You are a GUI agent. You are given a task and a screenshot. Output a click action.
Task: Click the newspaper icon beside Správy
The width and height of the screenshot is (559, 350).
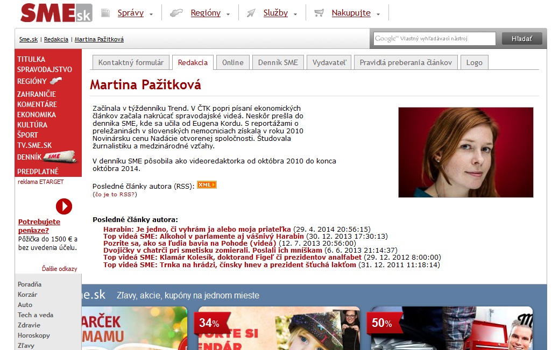pyautogui.click(x=105, y=13)
